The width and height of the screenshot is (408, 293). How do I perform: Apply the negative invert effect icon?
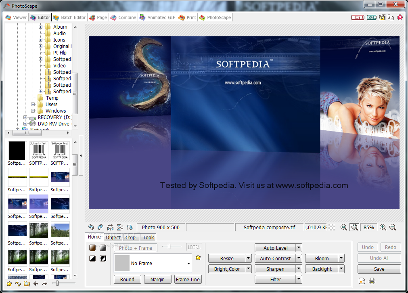click(103, 258)
